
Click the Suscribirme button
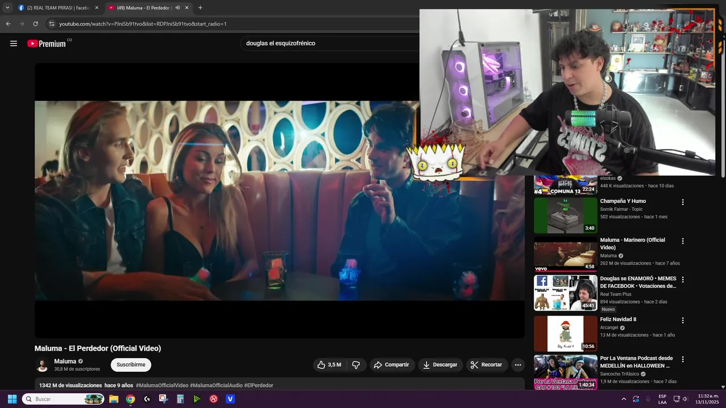(131, 365)
